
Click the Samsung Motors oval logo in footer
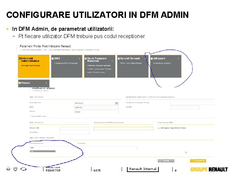tap(24, 169)
